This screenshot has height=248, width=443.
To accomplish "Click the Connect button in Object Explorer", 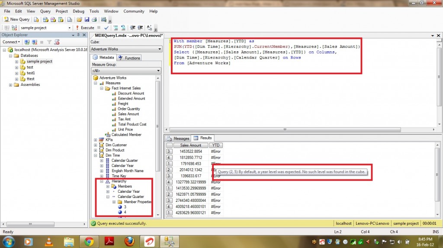I will click(x=11, y=42).
